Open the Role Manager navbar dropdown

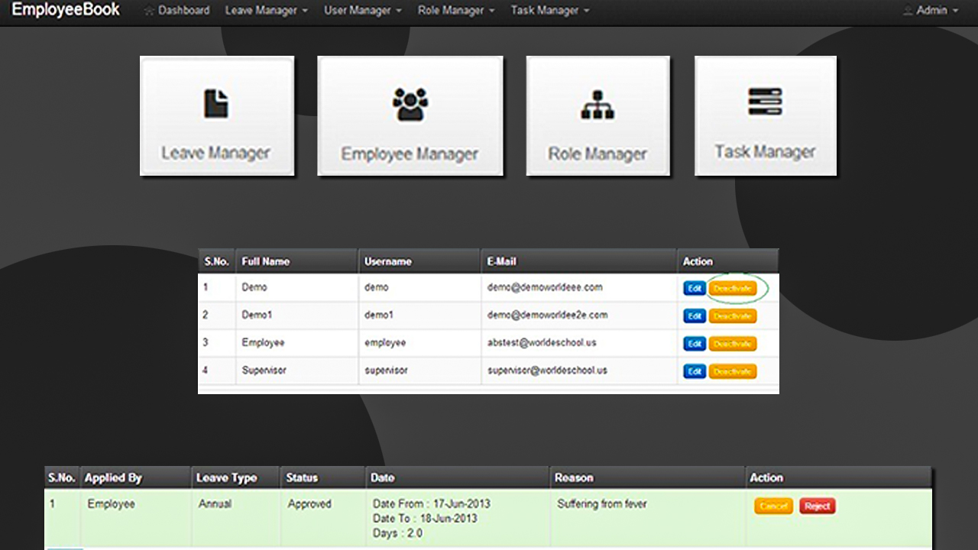point(456,11)
